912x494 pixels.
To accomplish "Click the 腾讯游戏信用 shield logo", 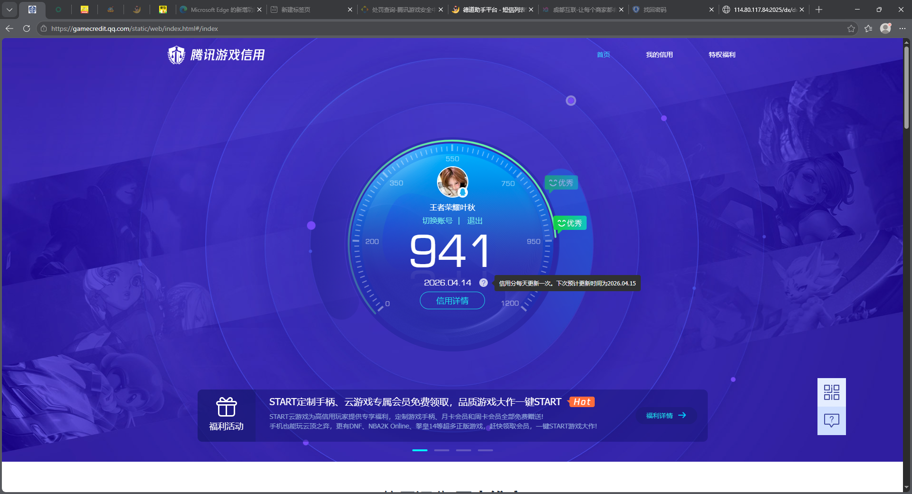I will coord(176,54).
